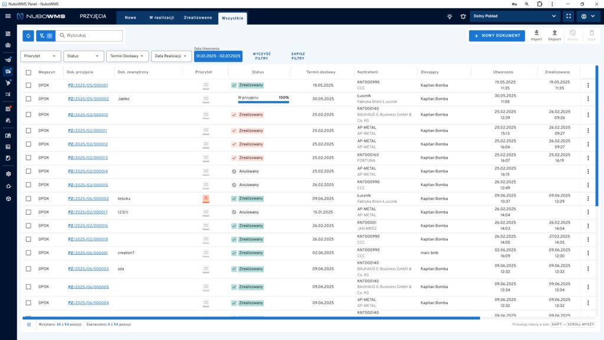Switch to the Zrealizowane tab

pyautogui.click(x=198, y=18)
